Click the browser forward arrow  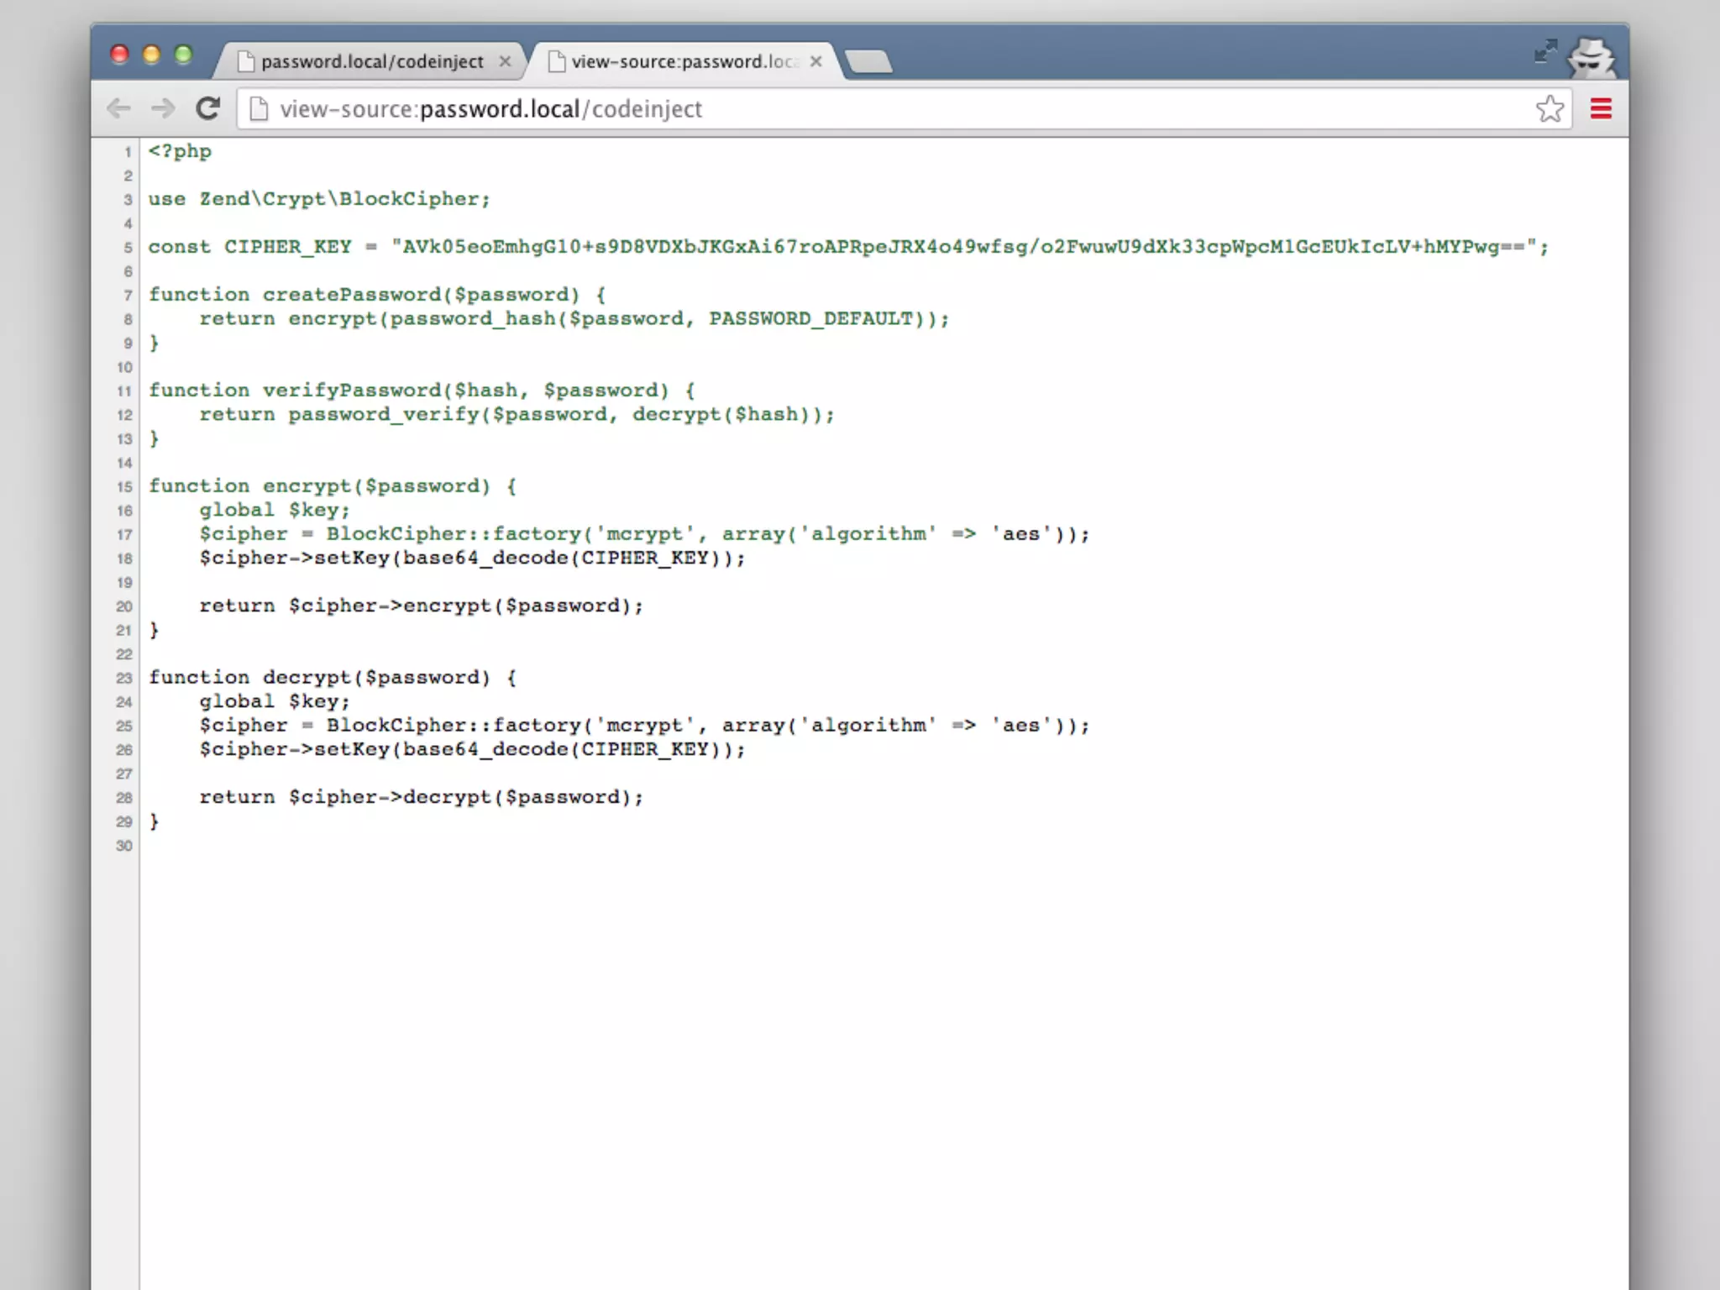[x=163, y=108]
